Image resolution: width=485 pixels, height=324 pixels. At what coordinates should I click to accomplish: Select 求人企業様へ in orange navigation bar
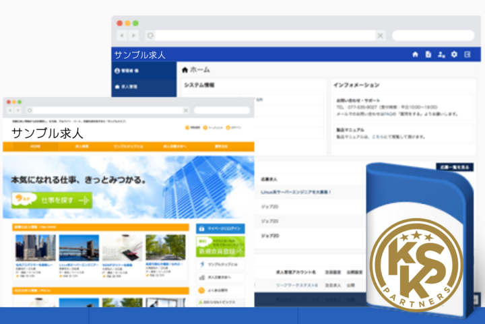click(x=174, y=146)
